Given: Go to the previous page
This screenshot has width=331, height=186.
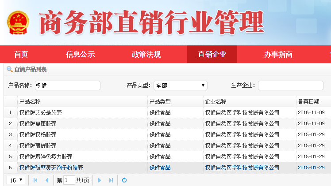Looking at the screenshot, I should pos(47,180).
